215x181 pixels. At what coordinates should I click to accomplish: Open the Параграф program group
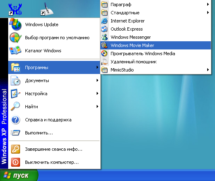pos(156,4)
